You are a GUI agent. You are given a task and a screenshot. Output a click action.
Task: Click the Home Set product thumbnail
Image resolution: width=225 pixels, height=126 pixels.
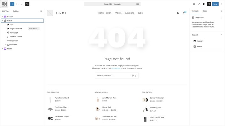(97, 109)
